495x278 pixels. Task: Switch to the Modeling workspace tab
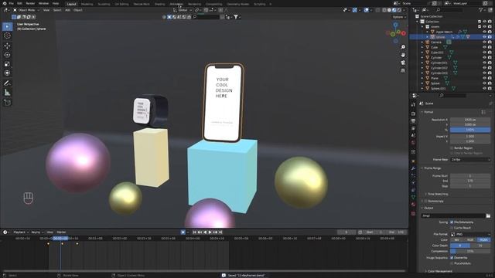click(x=87, y=4)
